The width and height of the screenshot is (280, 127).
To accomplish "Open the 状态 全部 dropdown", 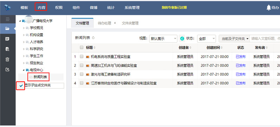I will click(x=206, y=38).
